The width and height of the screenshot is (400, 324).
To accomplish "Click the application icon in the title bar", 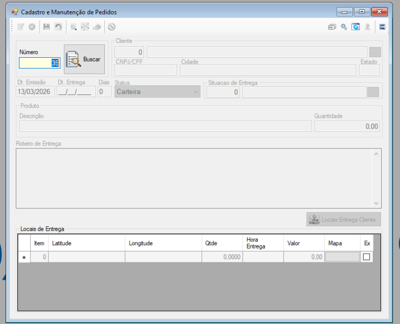I will pyautogui.click(x=15, y=12).
